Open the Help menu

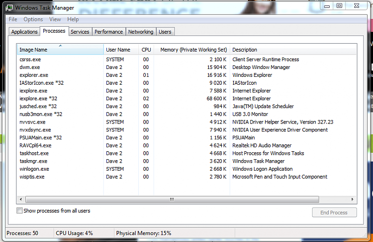coord(73,19)
